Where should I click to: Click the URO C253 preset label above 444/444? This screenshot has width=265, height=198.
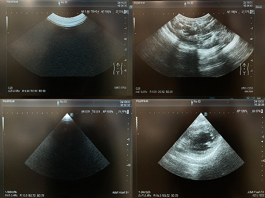pos(247,88)
